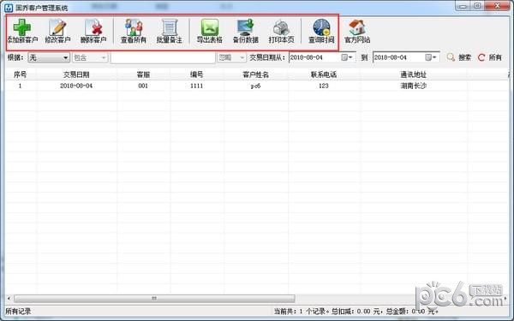Click 备份数据 monitor icon

coord(246,27)
